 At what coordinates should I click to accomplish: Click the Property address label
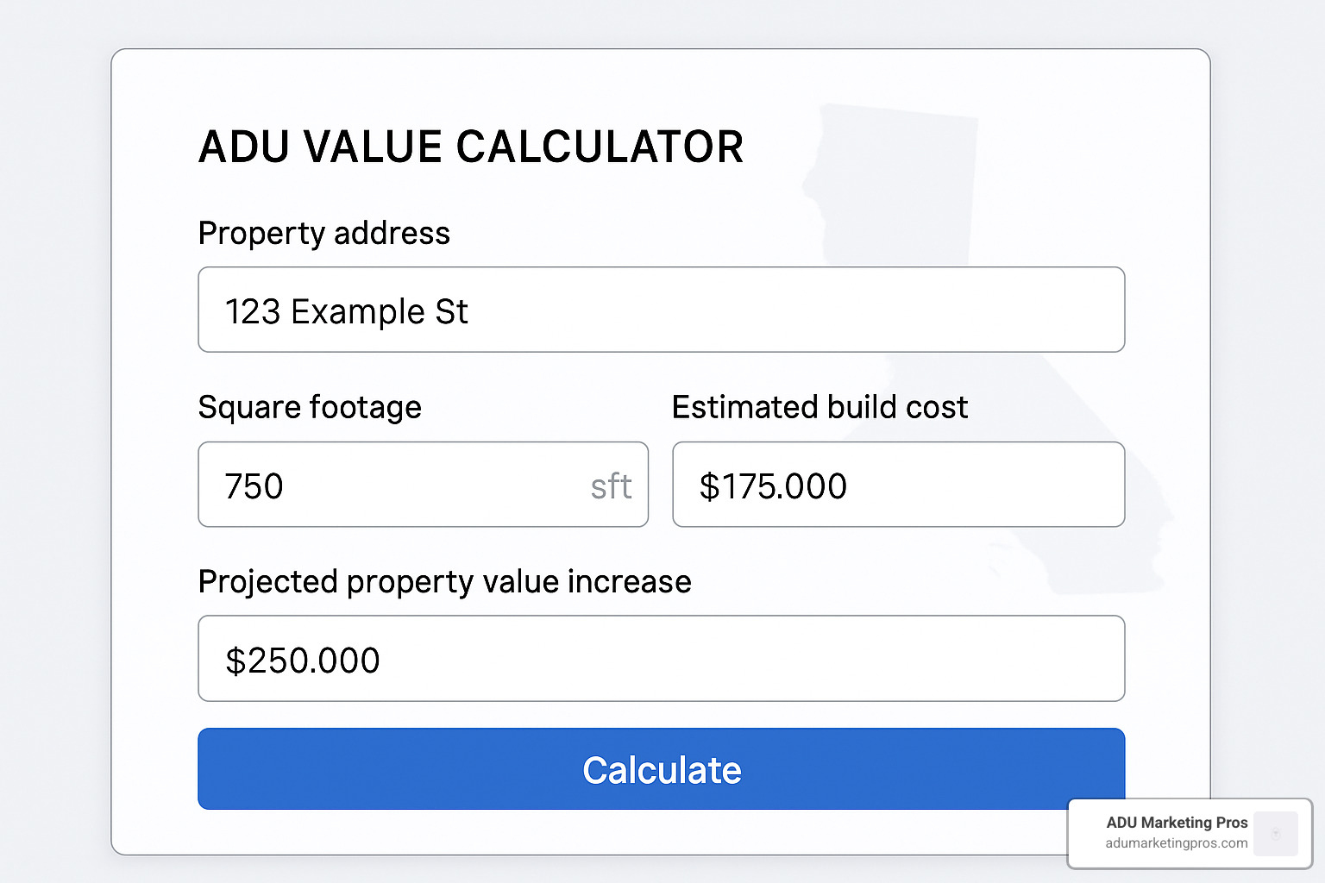point(324,233)
